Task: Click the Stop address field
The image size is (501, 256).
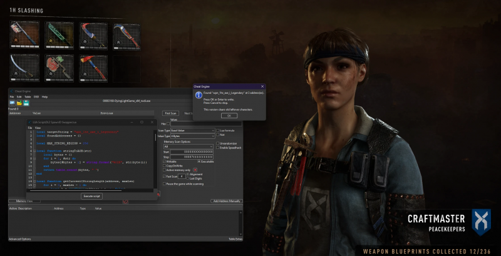Action: pyautogui.click(x=192, y=156)
